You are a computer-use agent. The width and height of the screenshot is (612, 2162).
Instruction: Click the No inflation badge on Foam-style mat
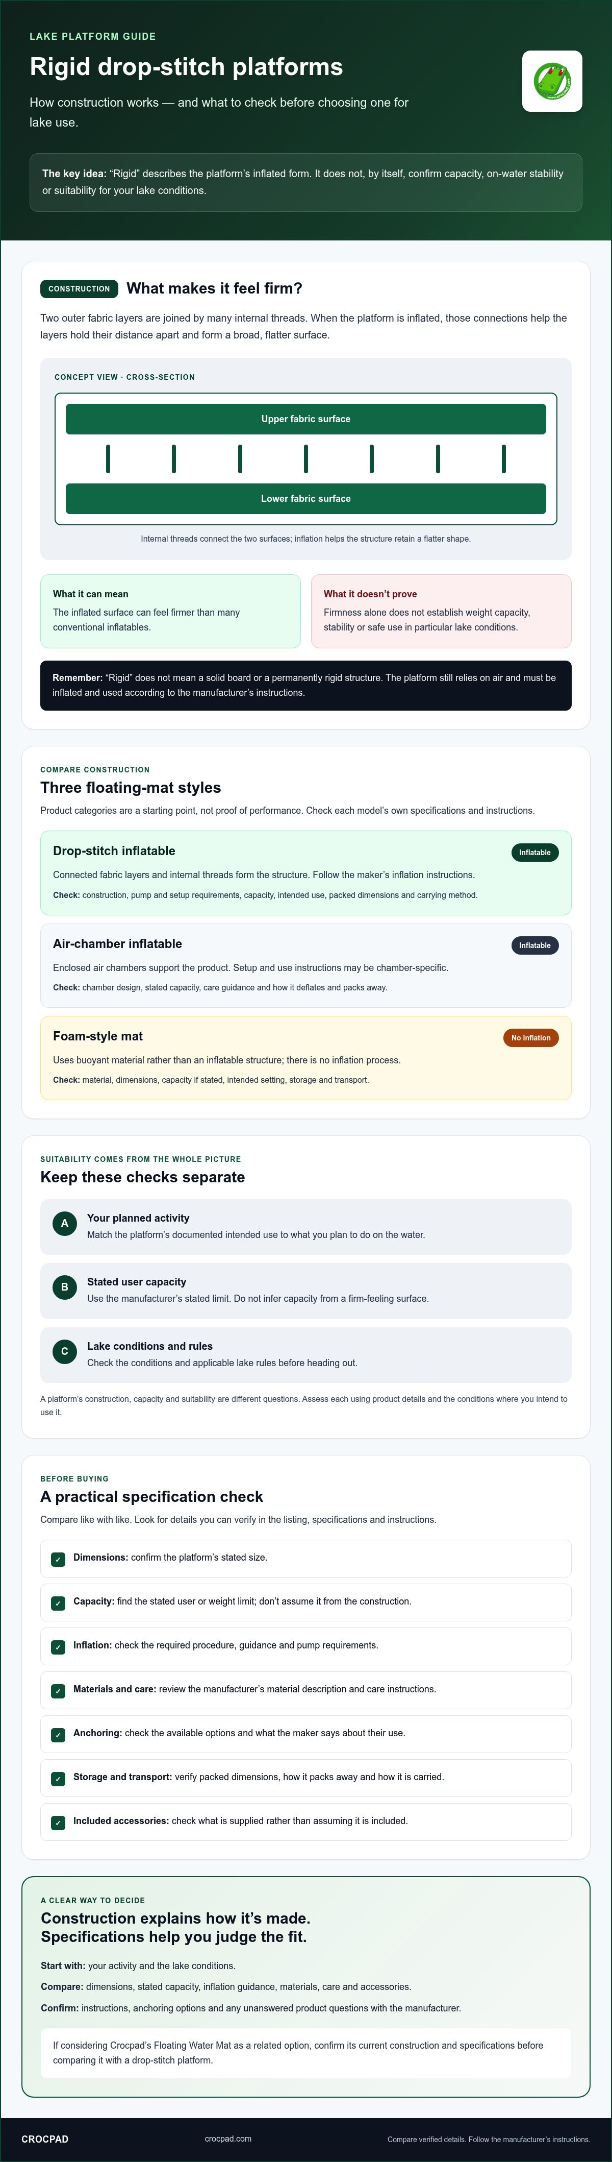click(x=531, y=1038)
